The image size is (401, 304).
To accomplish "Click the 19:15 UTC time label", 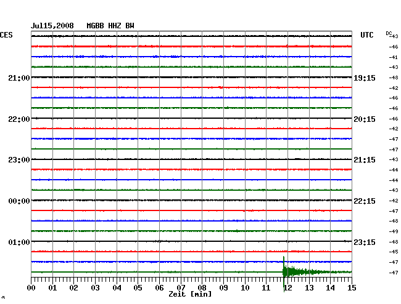I will pos(365,78).
